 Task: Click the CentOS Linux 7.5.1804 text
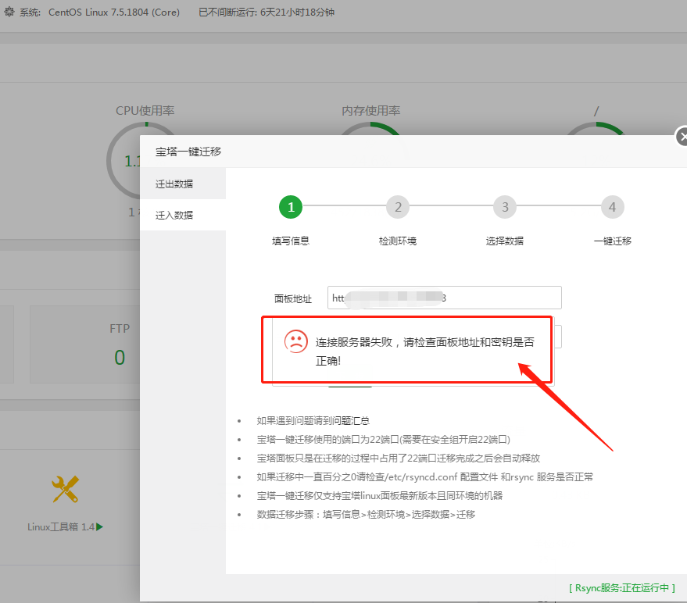114,12
